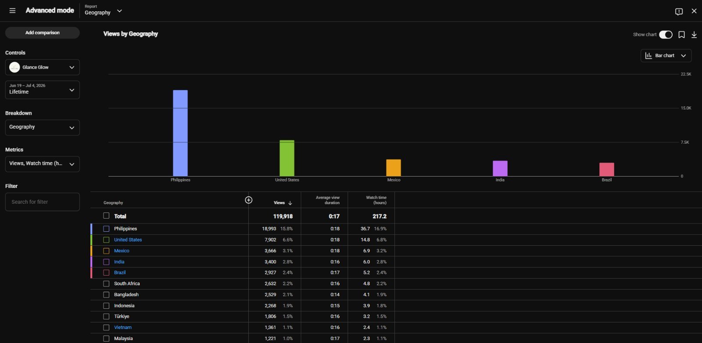702x343 pixels.
Task: Click the South Africa row name
Action: [x=127, y=283]
